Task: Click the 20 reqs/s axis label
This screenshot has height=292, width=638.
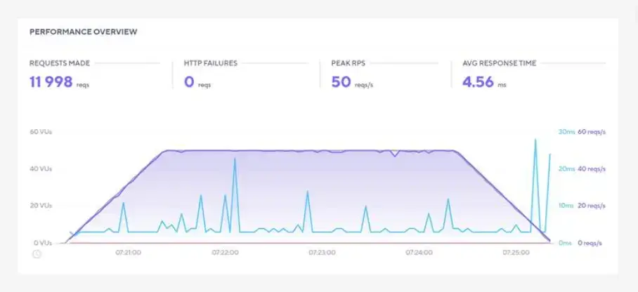Action: click(x=592, y=206)
